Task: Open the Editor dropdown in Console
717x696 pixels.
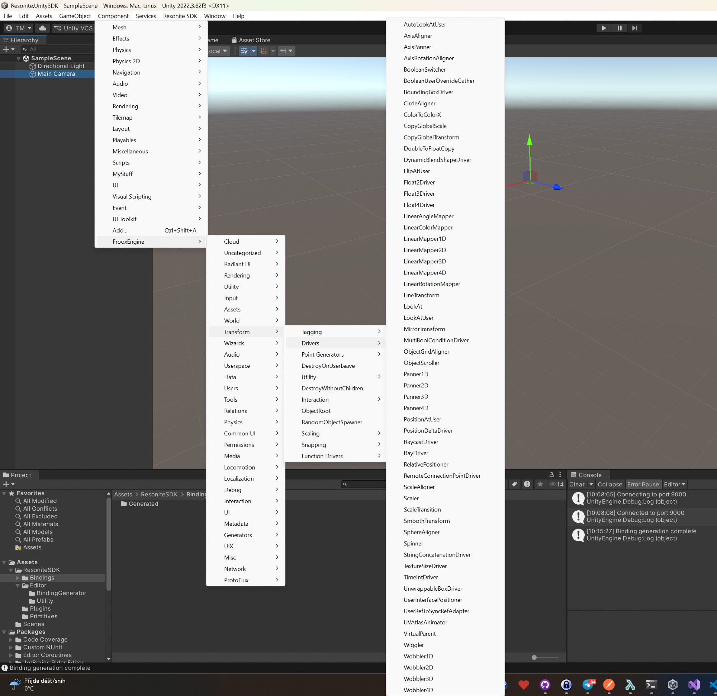Action: coord(674,484)
